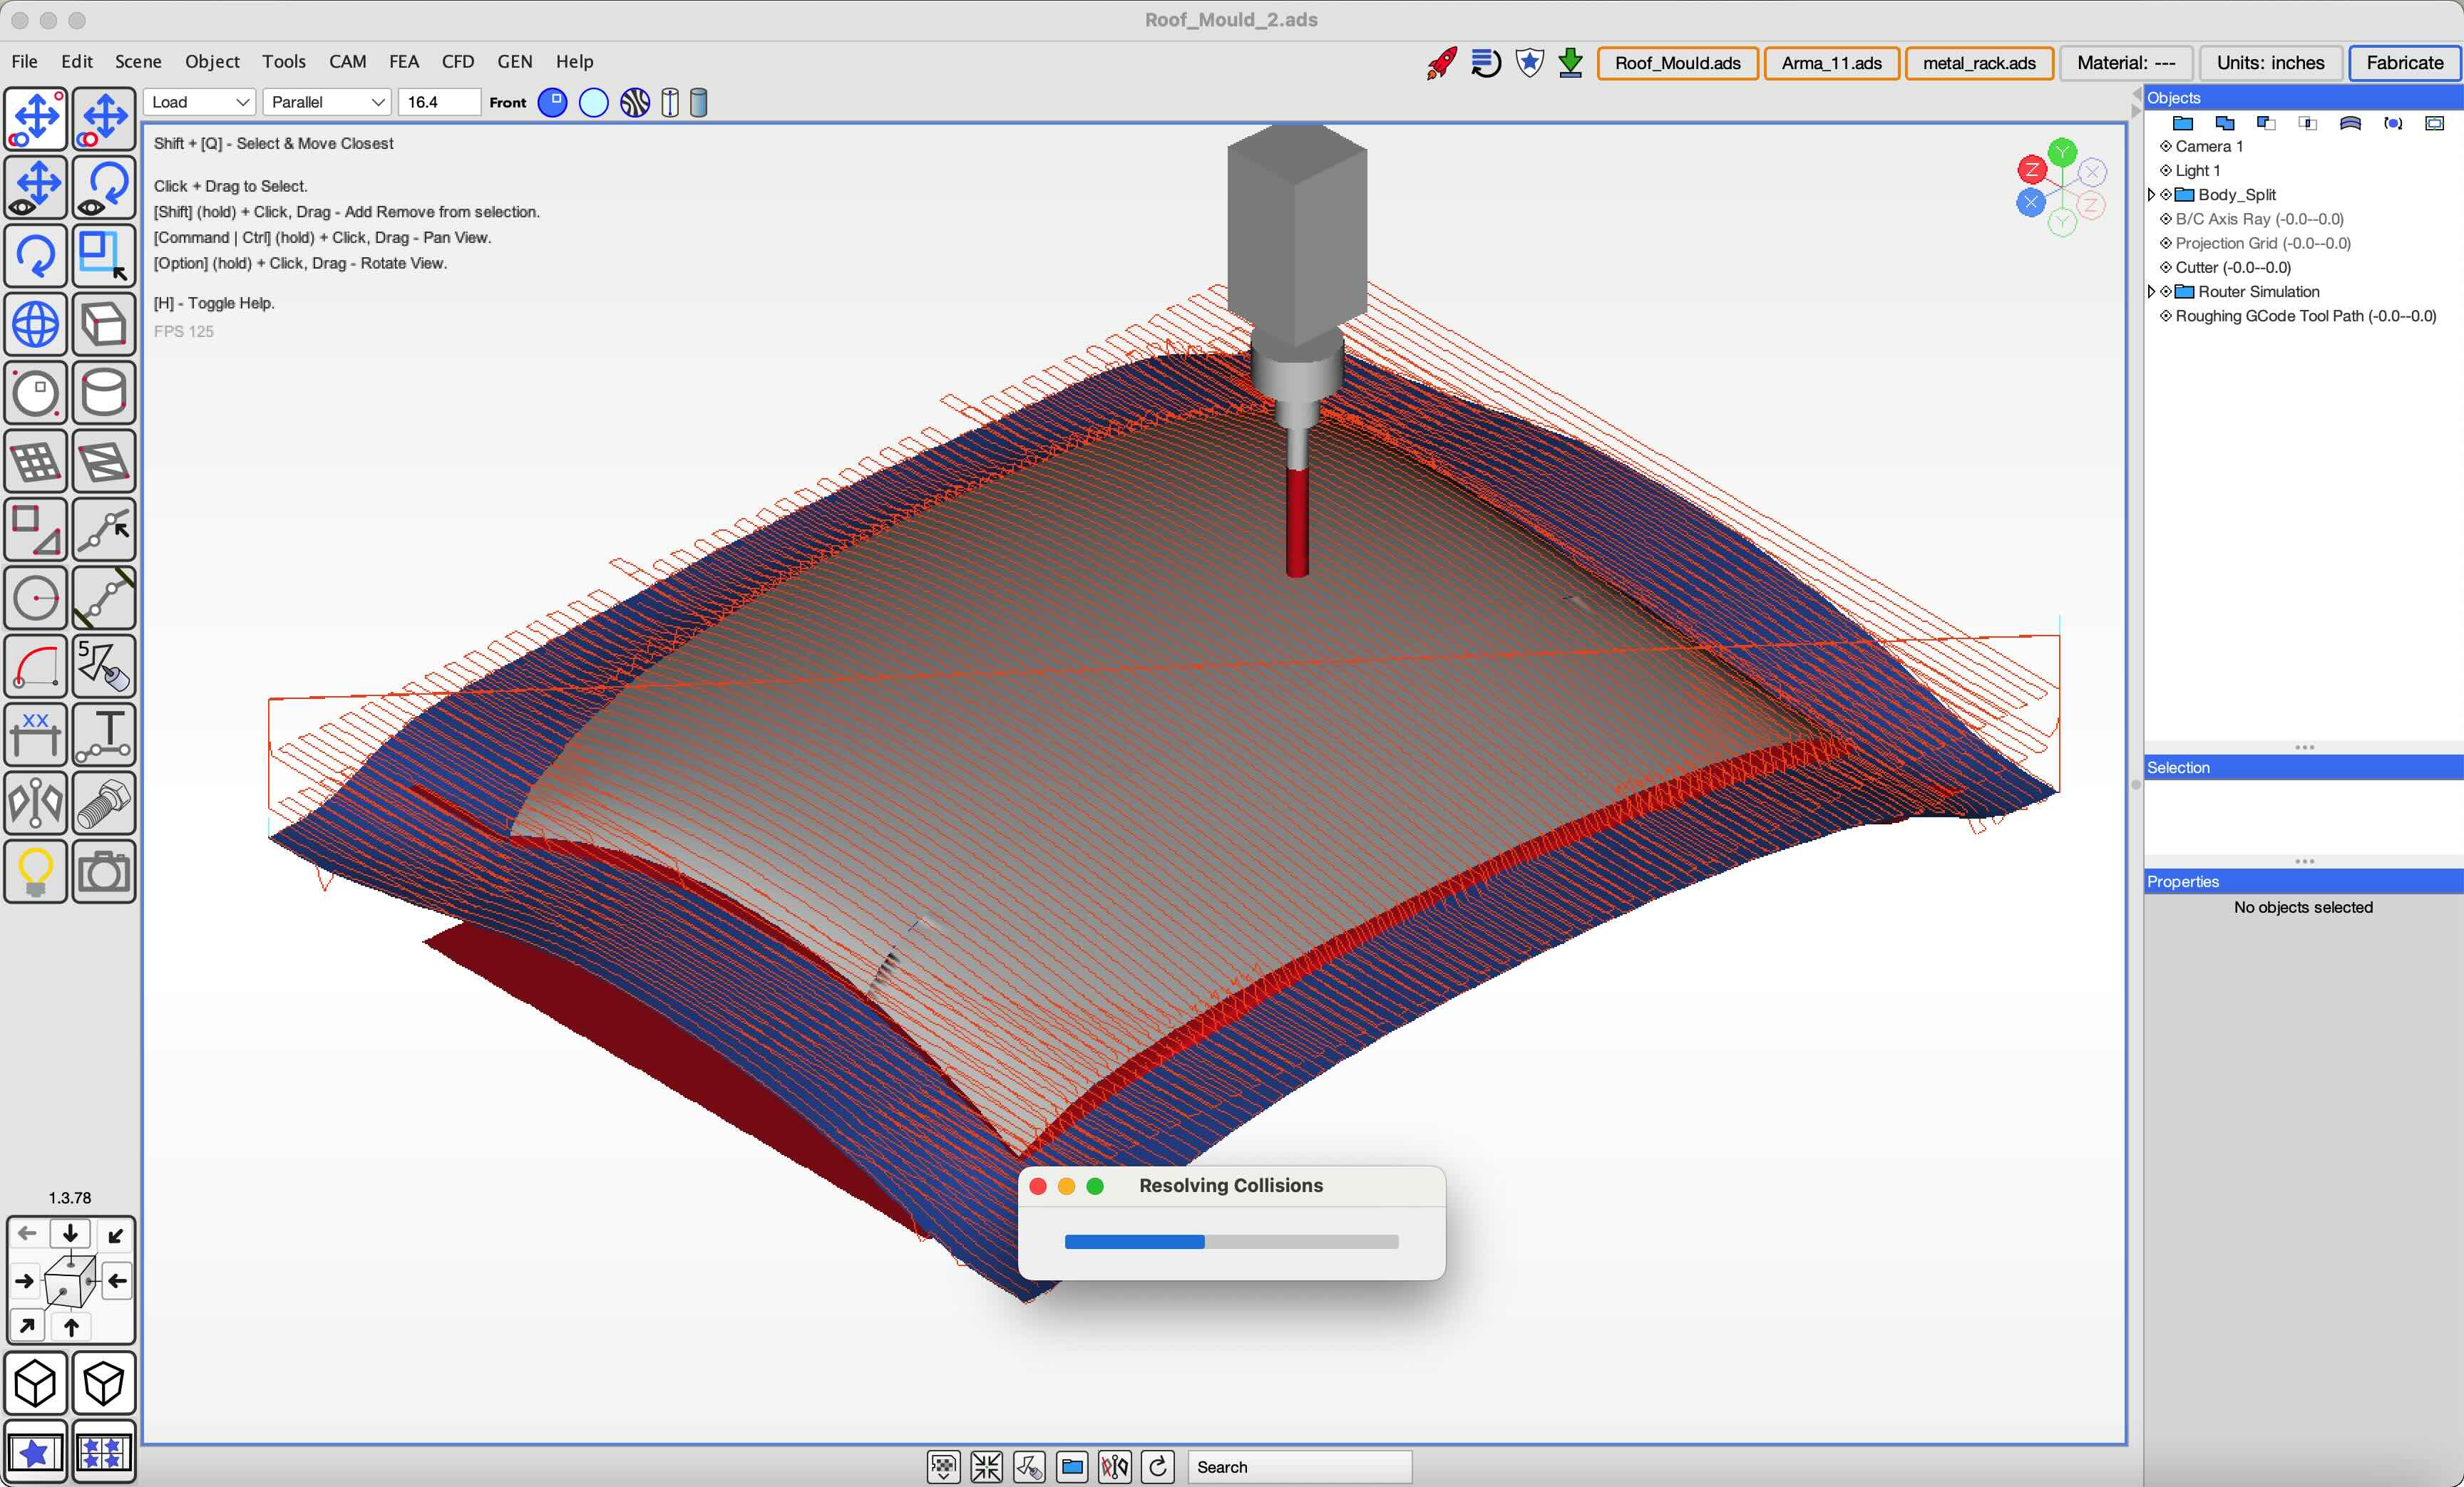The height and width of the screenshot is (1487, 2464).
Task: Open the Roof_Mould.ads file button
Action: click(x=1677, y=63)
